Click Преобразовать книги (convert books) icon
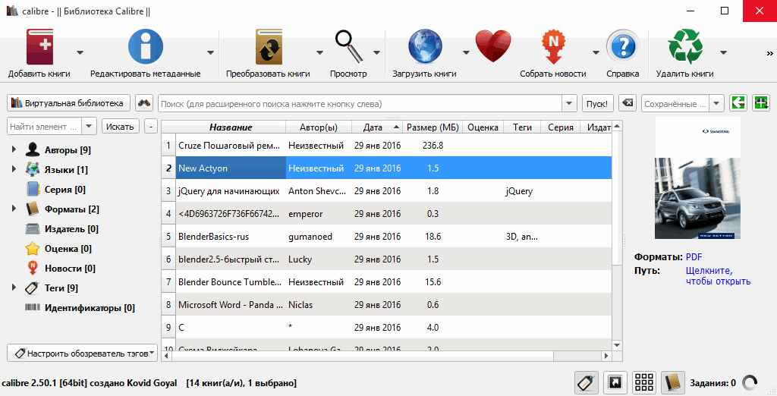This screenshot has width=777, height=396. 269,46
